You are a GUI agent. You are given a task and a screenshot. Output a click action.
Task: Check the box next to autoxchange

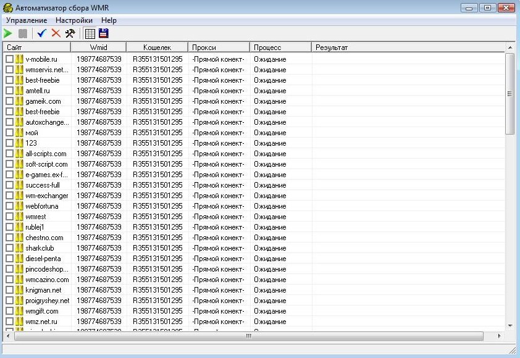pyautogui.click(x=10, y=122)
